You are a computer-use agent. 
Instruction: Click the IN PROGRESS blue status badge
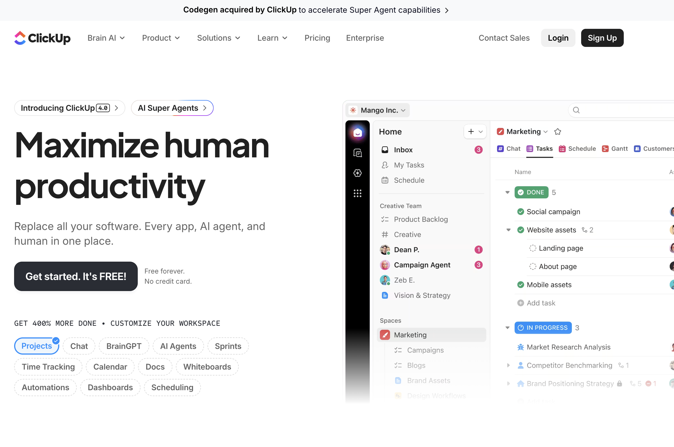click(543, 327)
